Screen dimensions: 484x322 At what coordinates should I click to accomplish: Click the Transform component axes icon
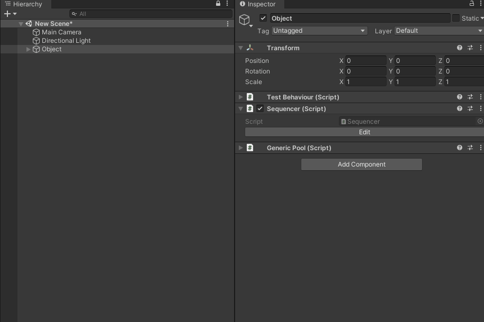250,48
